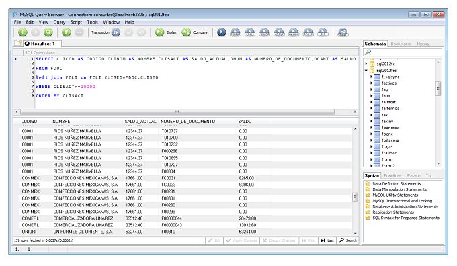Expand the falmcat table node
This screenshot has width=457, height=266.
(371, 102)
